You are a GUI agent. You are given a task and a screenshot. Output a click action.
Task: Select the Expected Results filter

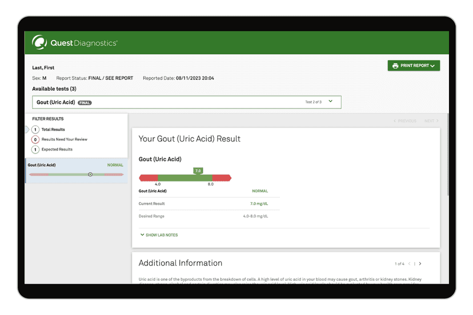(57, 150)
